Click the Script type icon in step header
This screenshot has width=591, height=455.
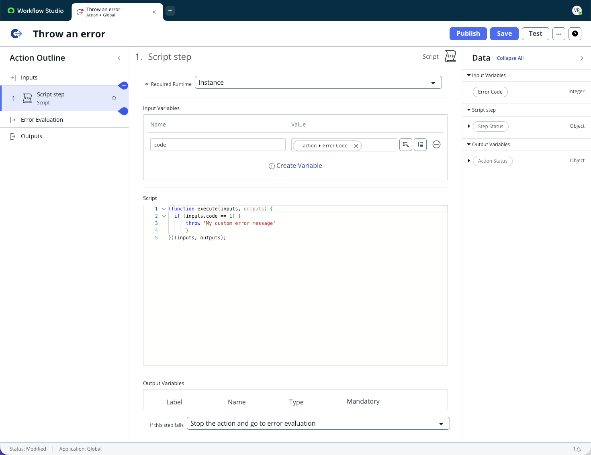coord(450,56)
